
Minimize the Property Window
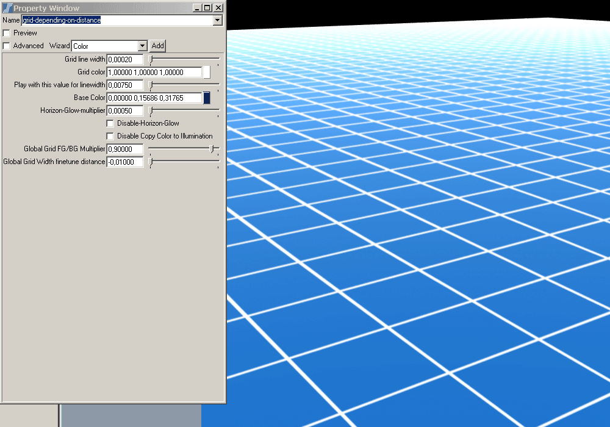(197, 8)
